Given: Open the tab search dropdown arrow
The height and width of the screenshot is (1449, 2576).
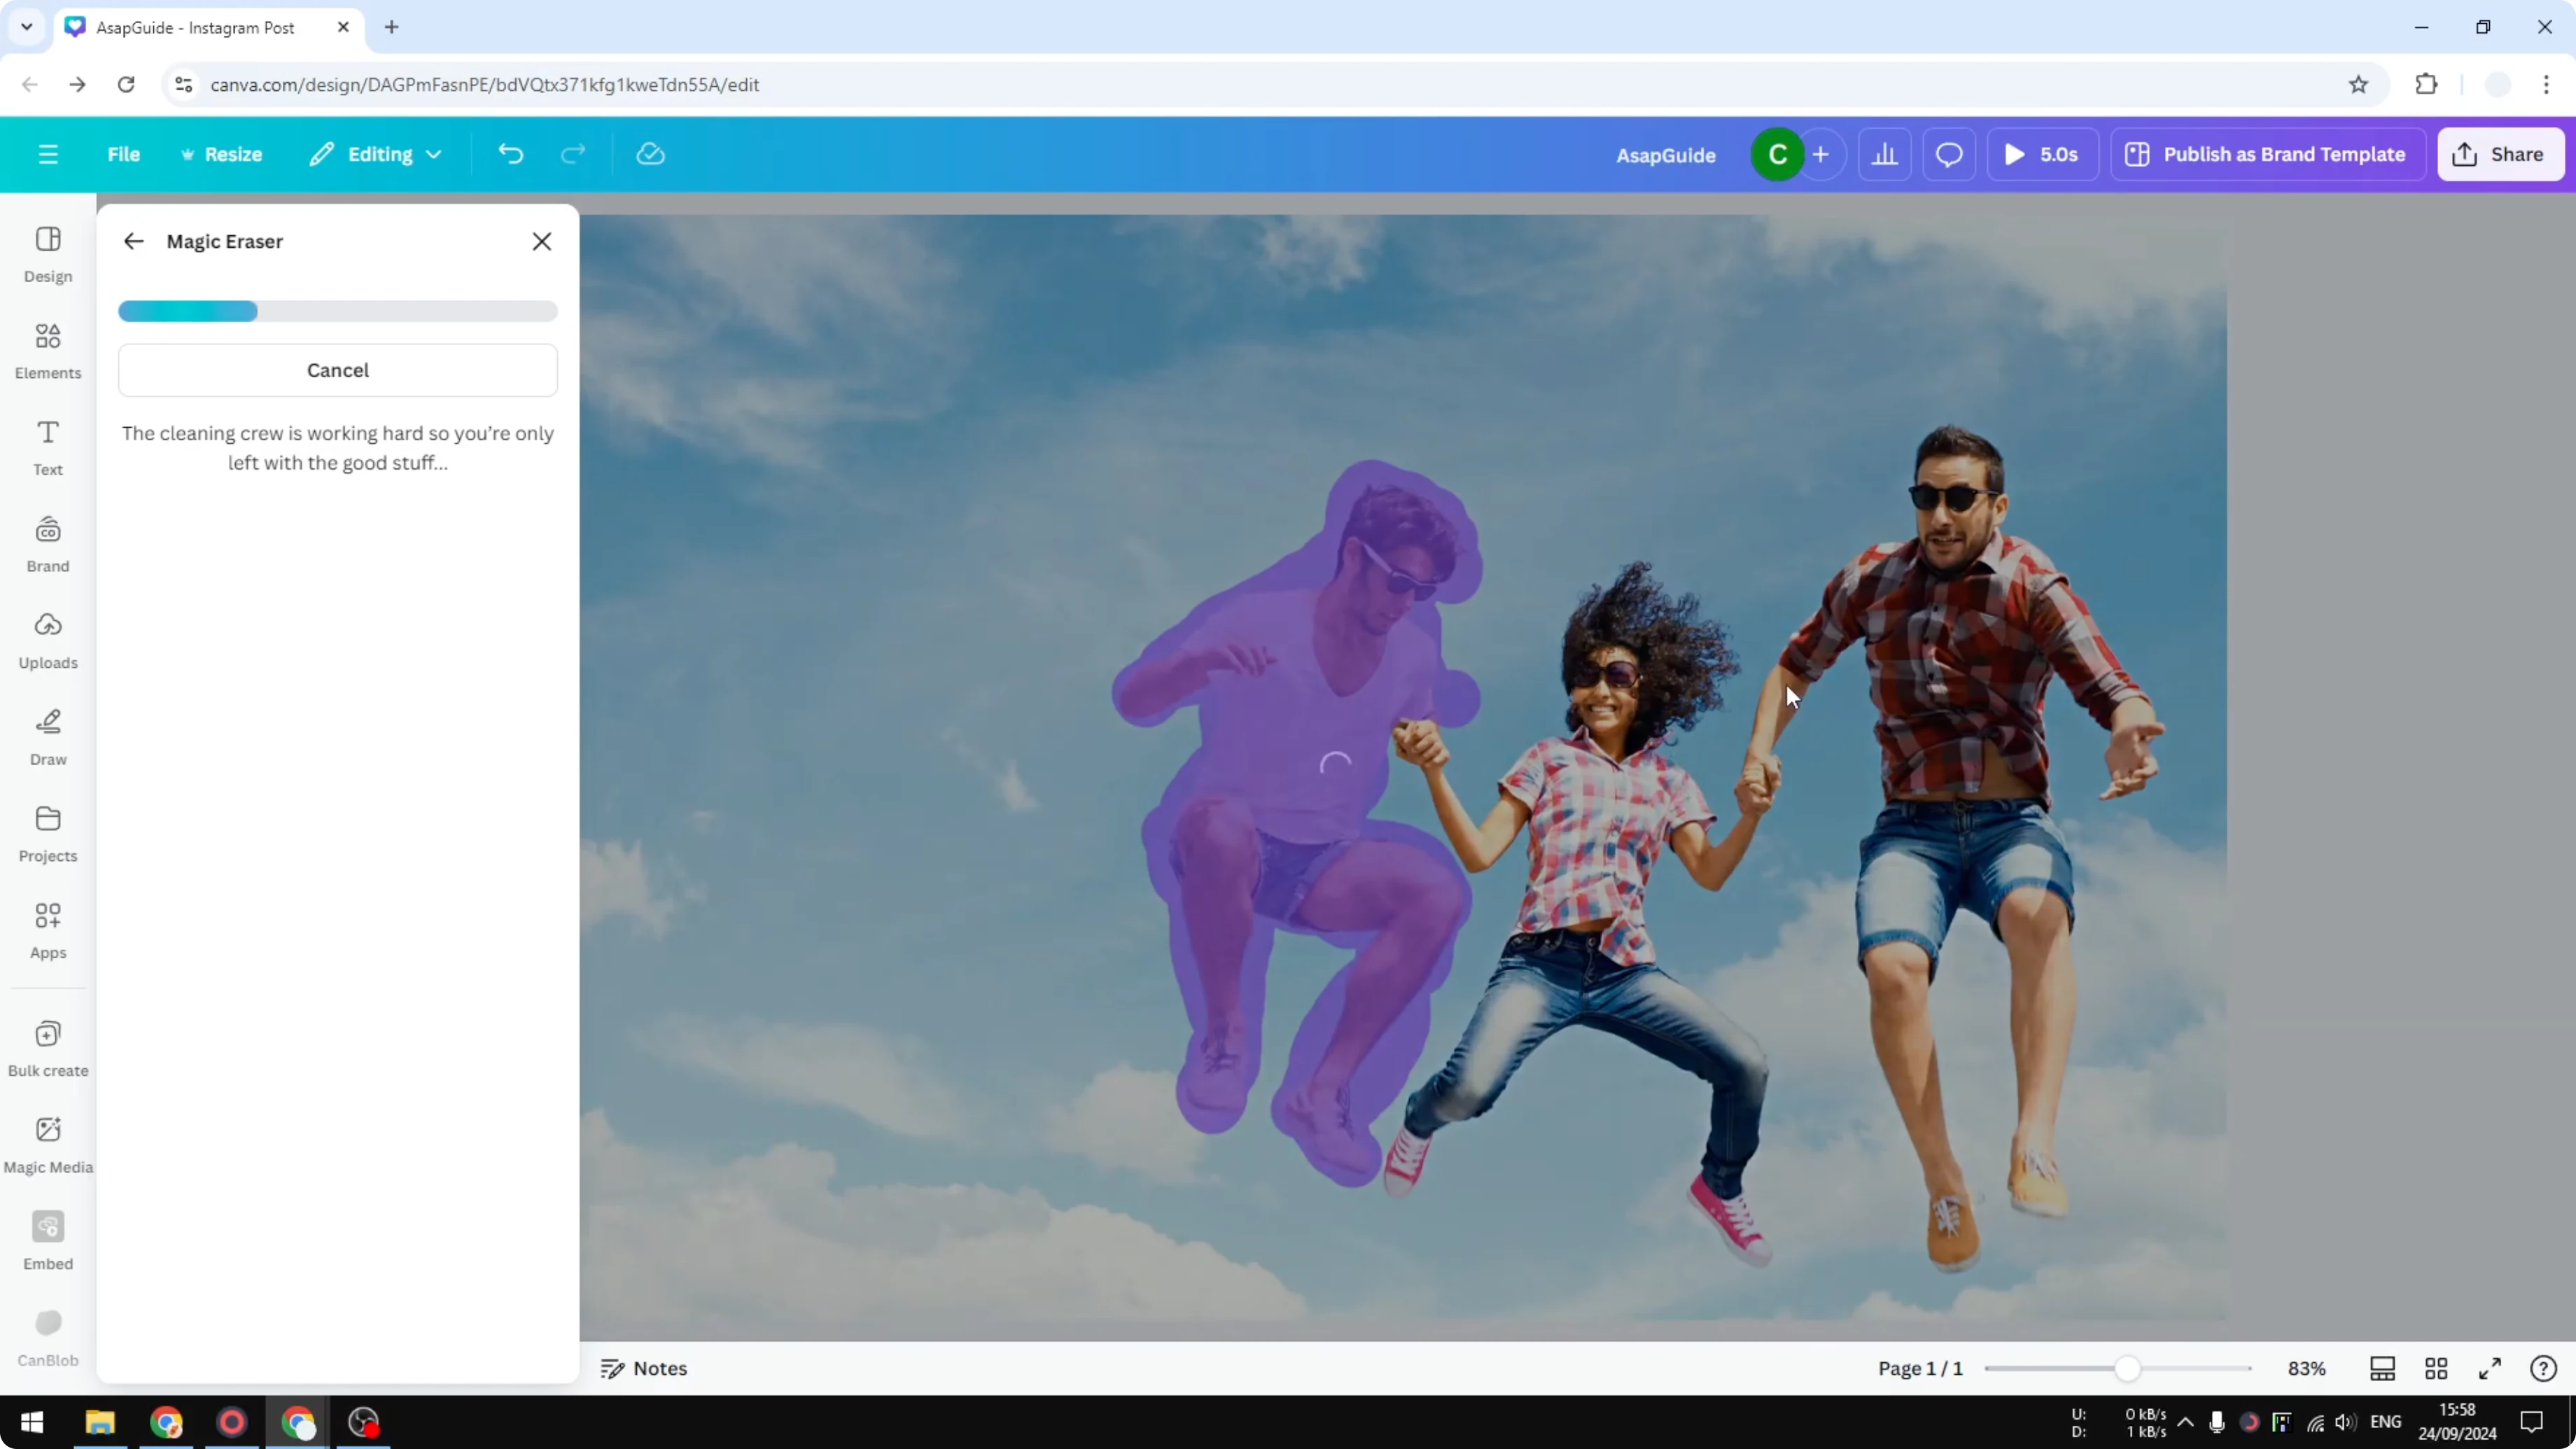Looking at the screenshot, I should [27, 28].
